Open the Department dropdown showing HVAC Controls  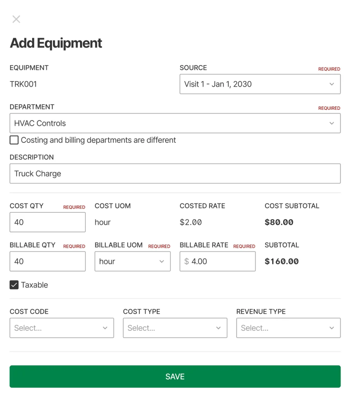[175, 123]
